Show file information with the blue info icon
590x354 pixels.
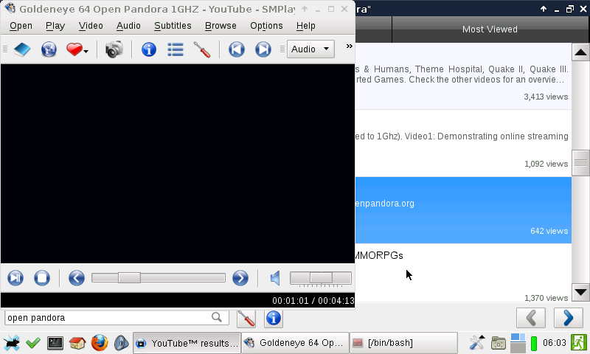pos(149,49)
